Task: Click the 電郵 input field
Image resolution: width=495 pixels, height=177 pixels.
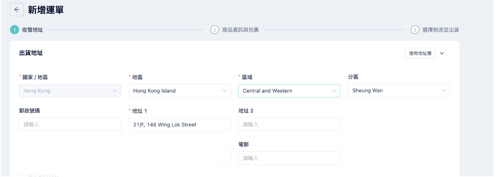Action: (x=289, y=158)
